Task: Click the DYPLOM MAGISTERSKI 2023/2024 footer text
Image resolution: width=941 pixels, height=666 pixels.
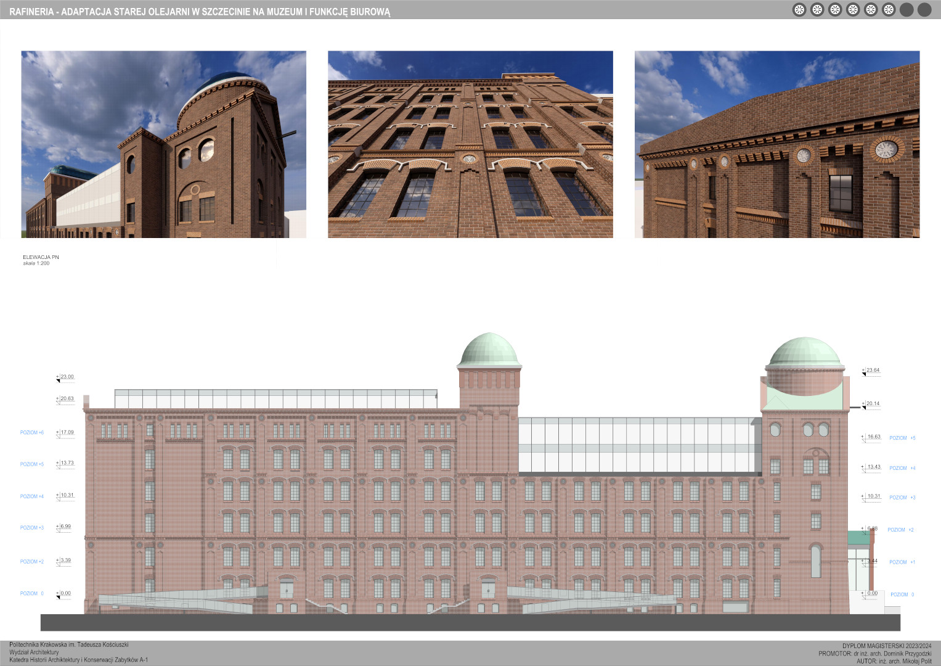Action: (886, 646)
